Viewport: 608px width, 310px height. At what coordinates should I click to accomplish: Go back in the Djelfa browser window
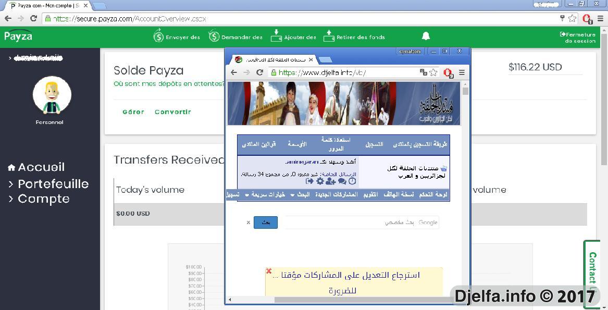click(233, 72)
